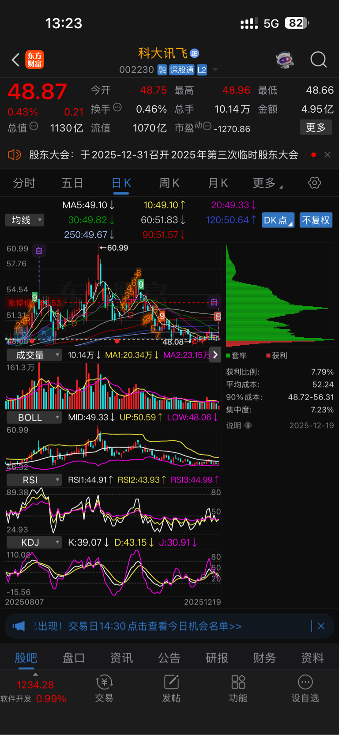Tap the 科大讯飞 stock title
Image resolution: width=339 pixels, height=735 pixels.
[x=163, y=53]
